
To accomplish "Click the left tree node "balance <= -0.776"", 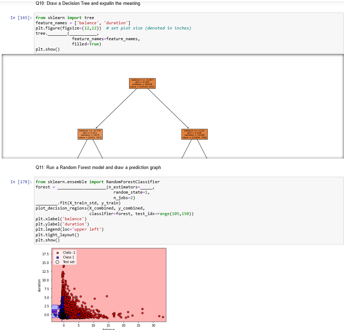I will pos(90,134).
